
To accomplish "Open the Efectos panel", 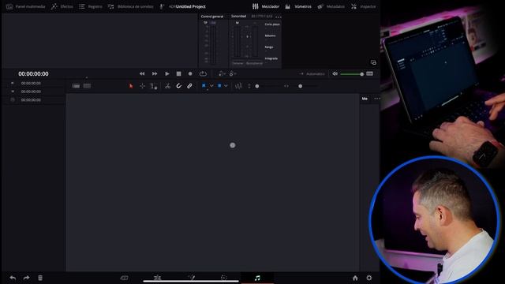I will pyautogui.click(x=62, y=6).
